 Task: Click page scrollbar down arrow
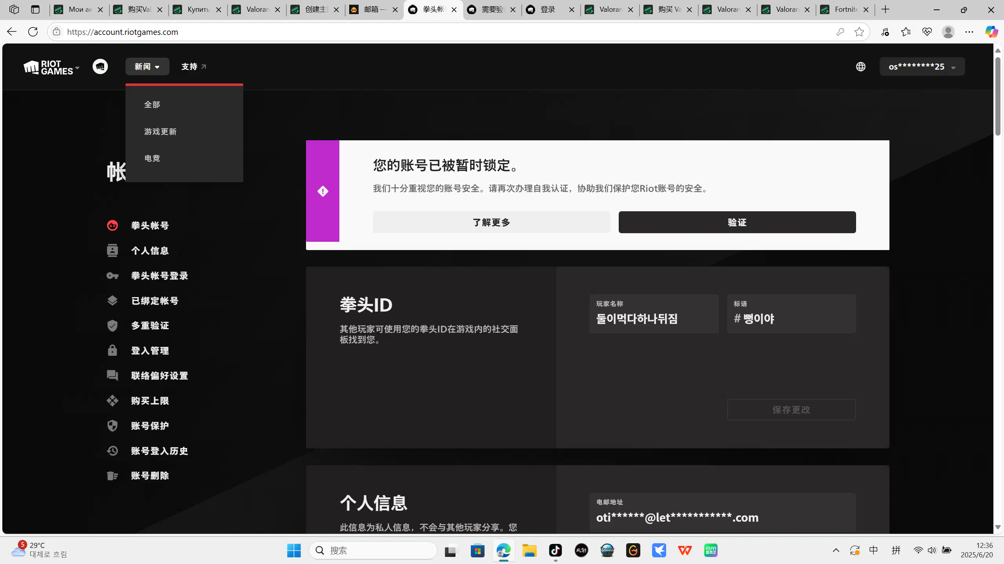997,527
